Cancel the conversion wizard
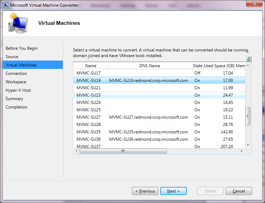 point(239,191)
